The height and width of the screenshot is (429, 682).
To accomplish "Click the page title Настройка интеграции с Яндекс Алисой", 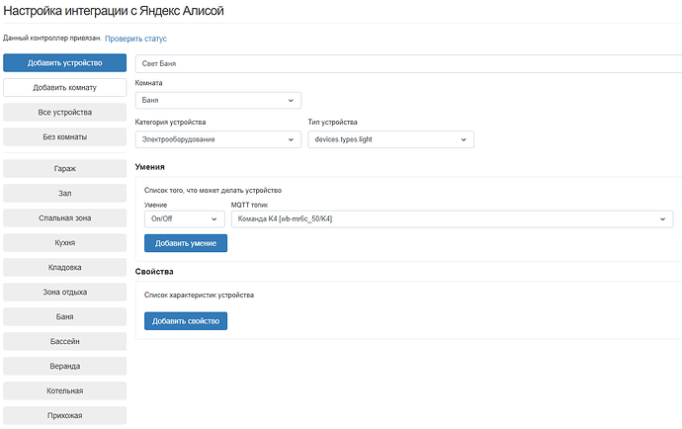I will point(114,11).
